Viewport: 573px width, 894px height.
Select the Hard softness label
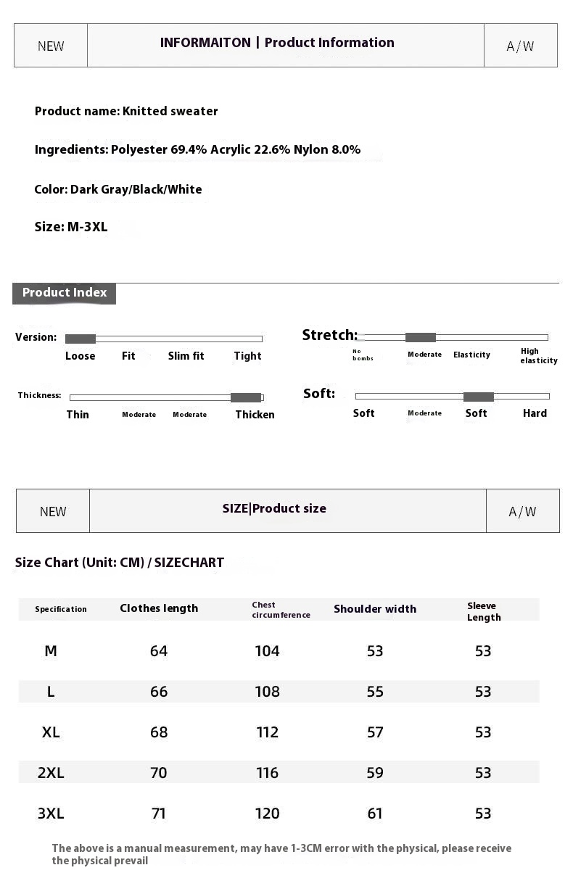pyautogui.click(x=535, y=413)
